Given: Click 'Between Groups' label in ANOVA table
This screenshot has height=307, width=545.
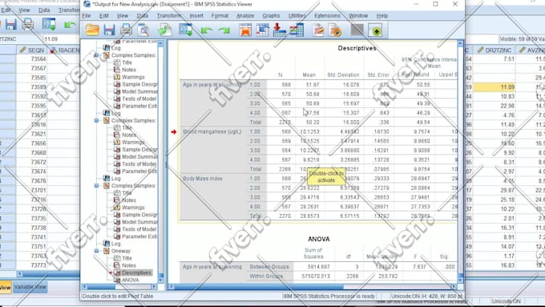Looking at the screenshot, I should (x=269, y=267).
